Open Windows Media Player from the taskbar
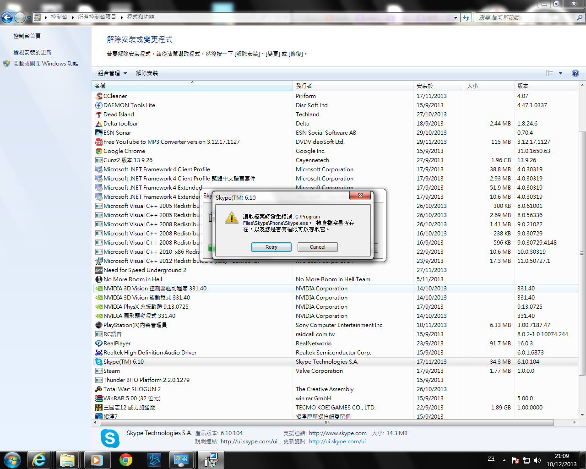 click(97, 460)
